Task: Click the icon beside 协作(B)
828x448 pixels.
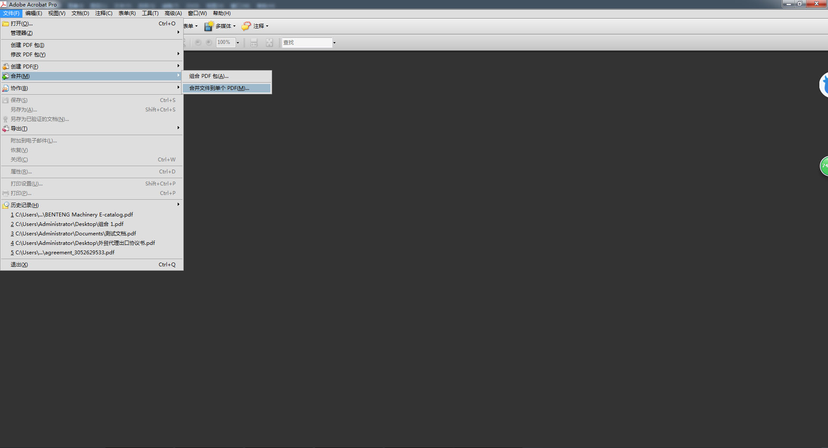Action: [x=6, y=88]
